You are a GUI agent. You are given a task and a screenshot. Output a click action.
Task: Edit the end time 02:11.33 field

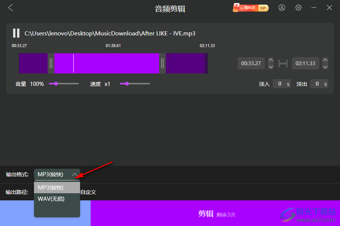point(306,63)
